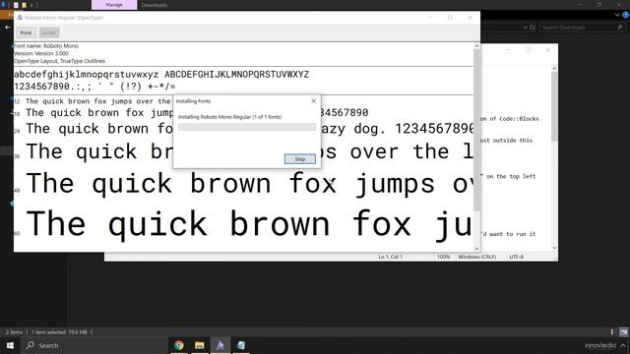Click the greyed-out Install button
The image size is (630, 354).
click(x=49, y=32)
